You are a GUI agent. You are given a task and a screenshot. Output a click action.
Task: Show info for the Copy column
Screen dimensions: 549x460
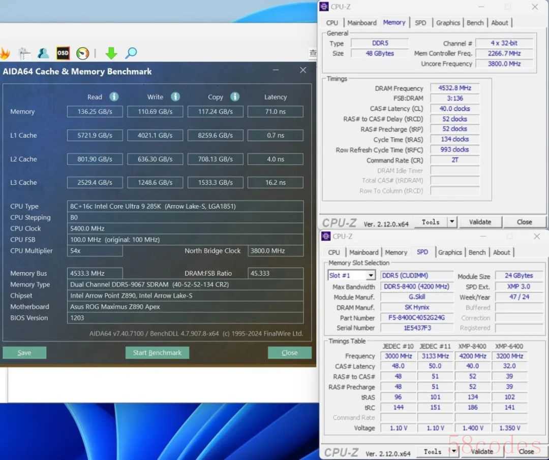pos(235,96)
